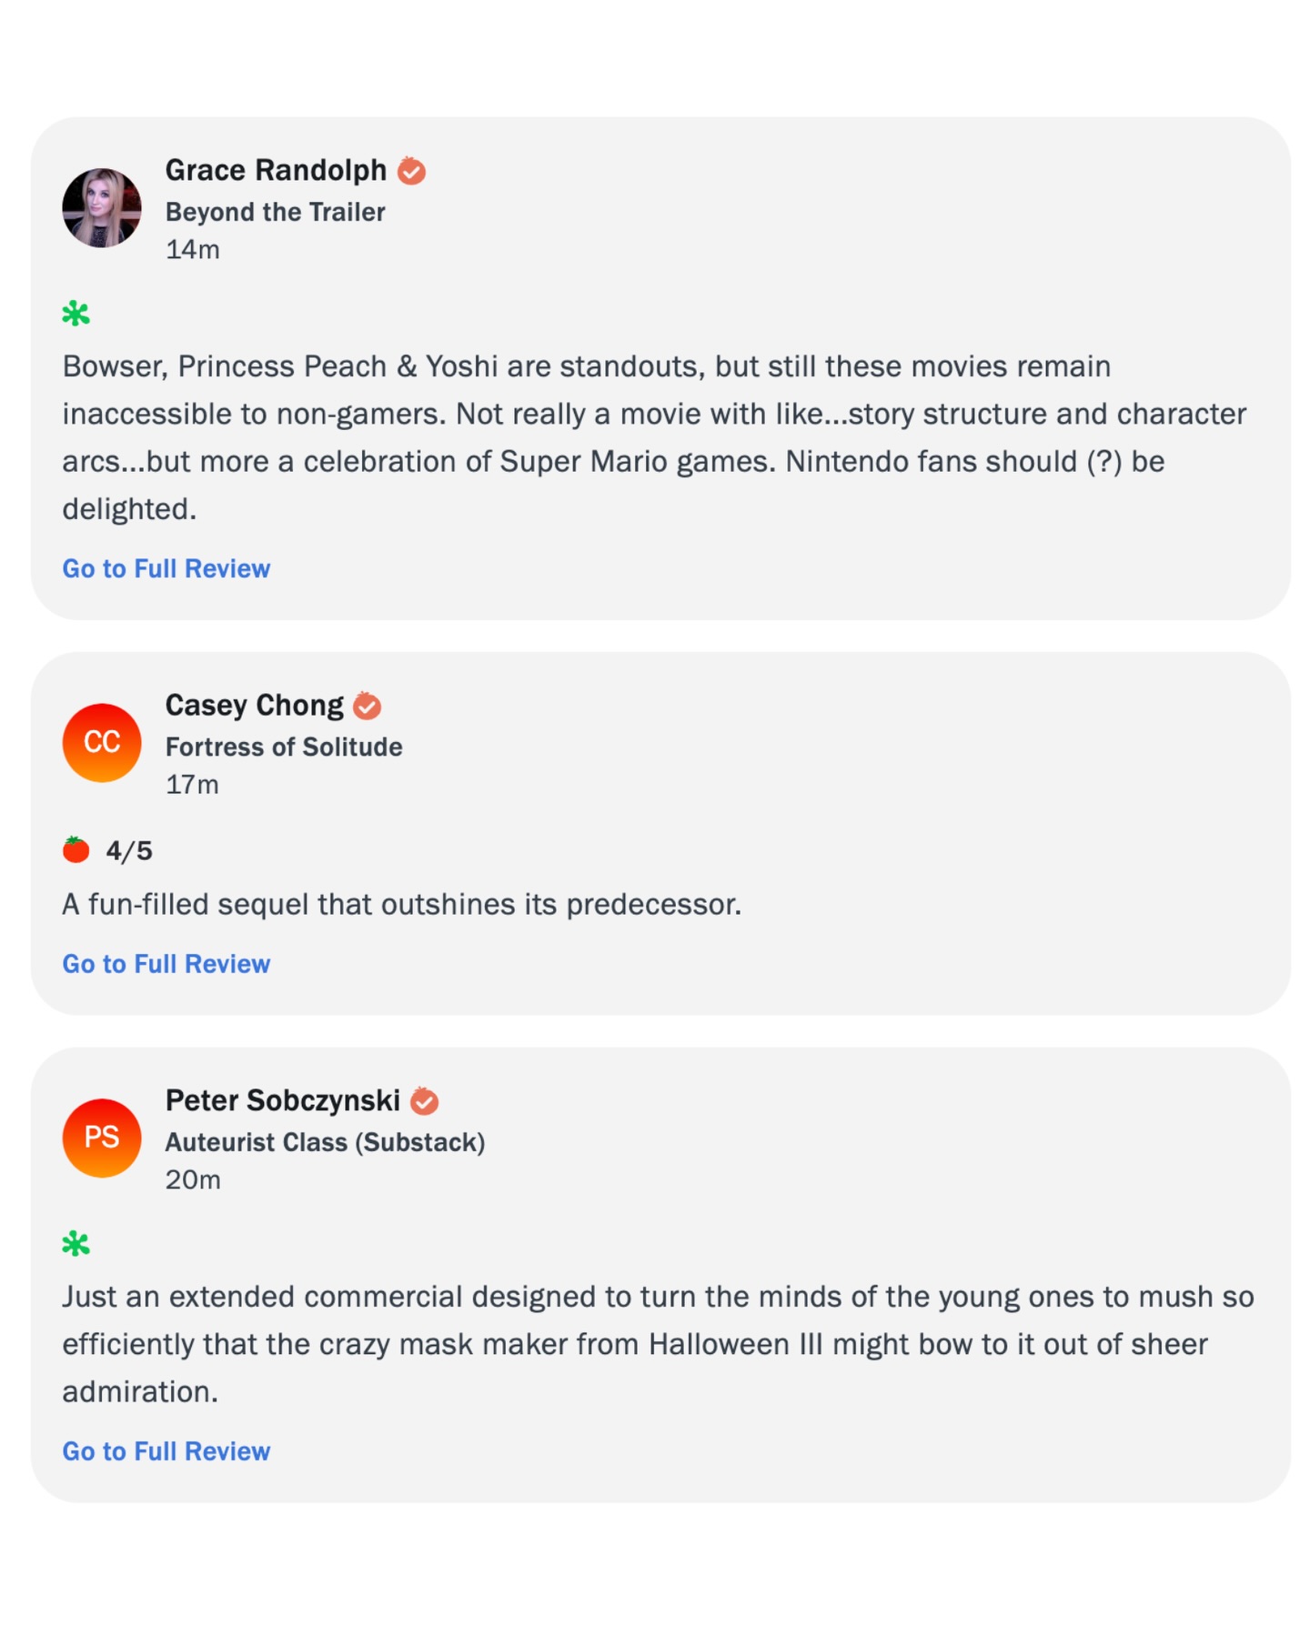The height and width of the screenshot is (1635, 1310).
Task: Go to Peter Sobczynski's full review
Action: (x=166, y=1451)
